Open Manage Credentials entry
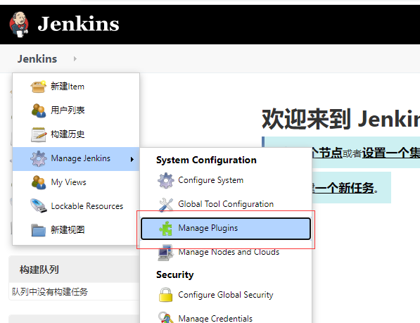 coord(226,318)
